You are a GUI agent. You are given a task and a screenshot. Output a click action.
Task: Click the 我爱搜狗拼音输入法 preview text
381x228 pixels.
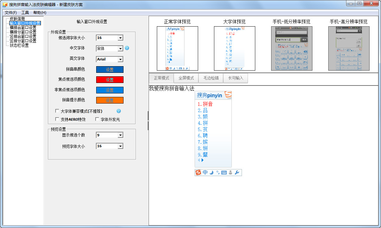(171, 88)
